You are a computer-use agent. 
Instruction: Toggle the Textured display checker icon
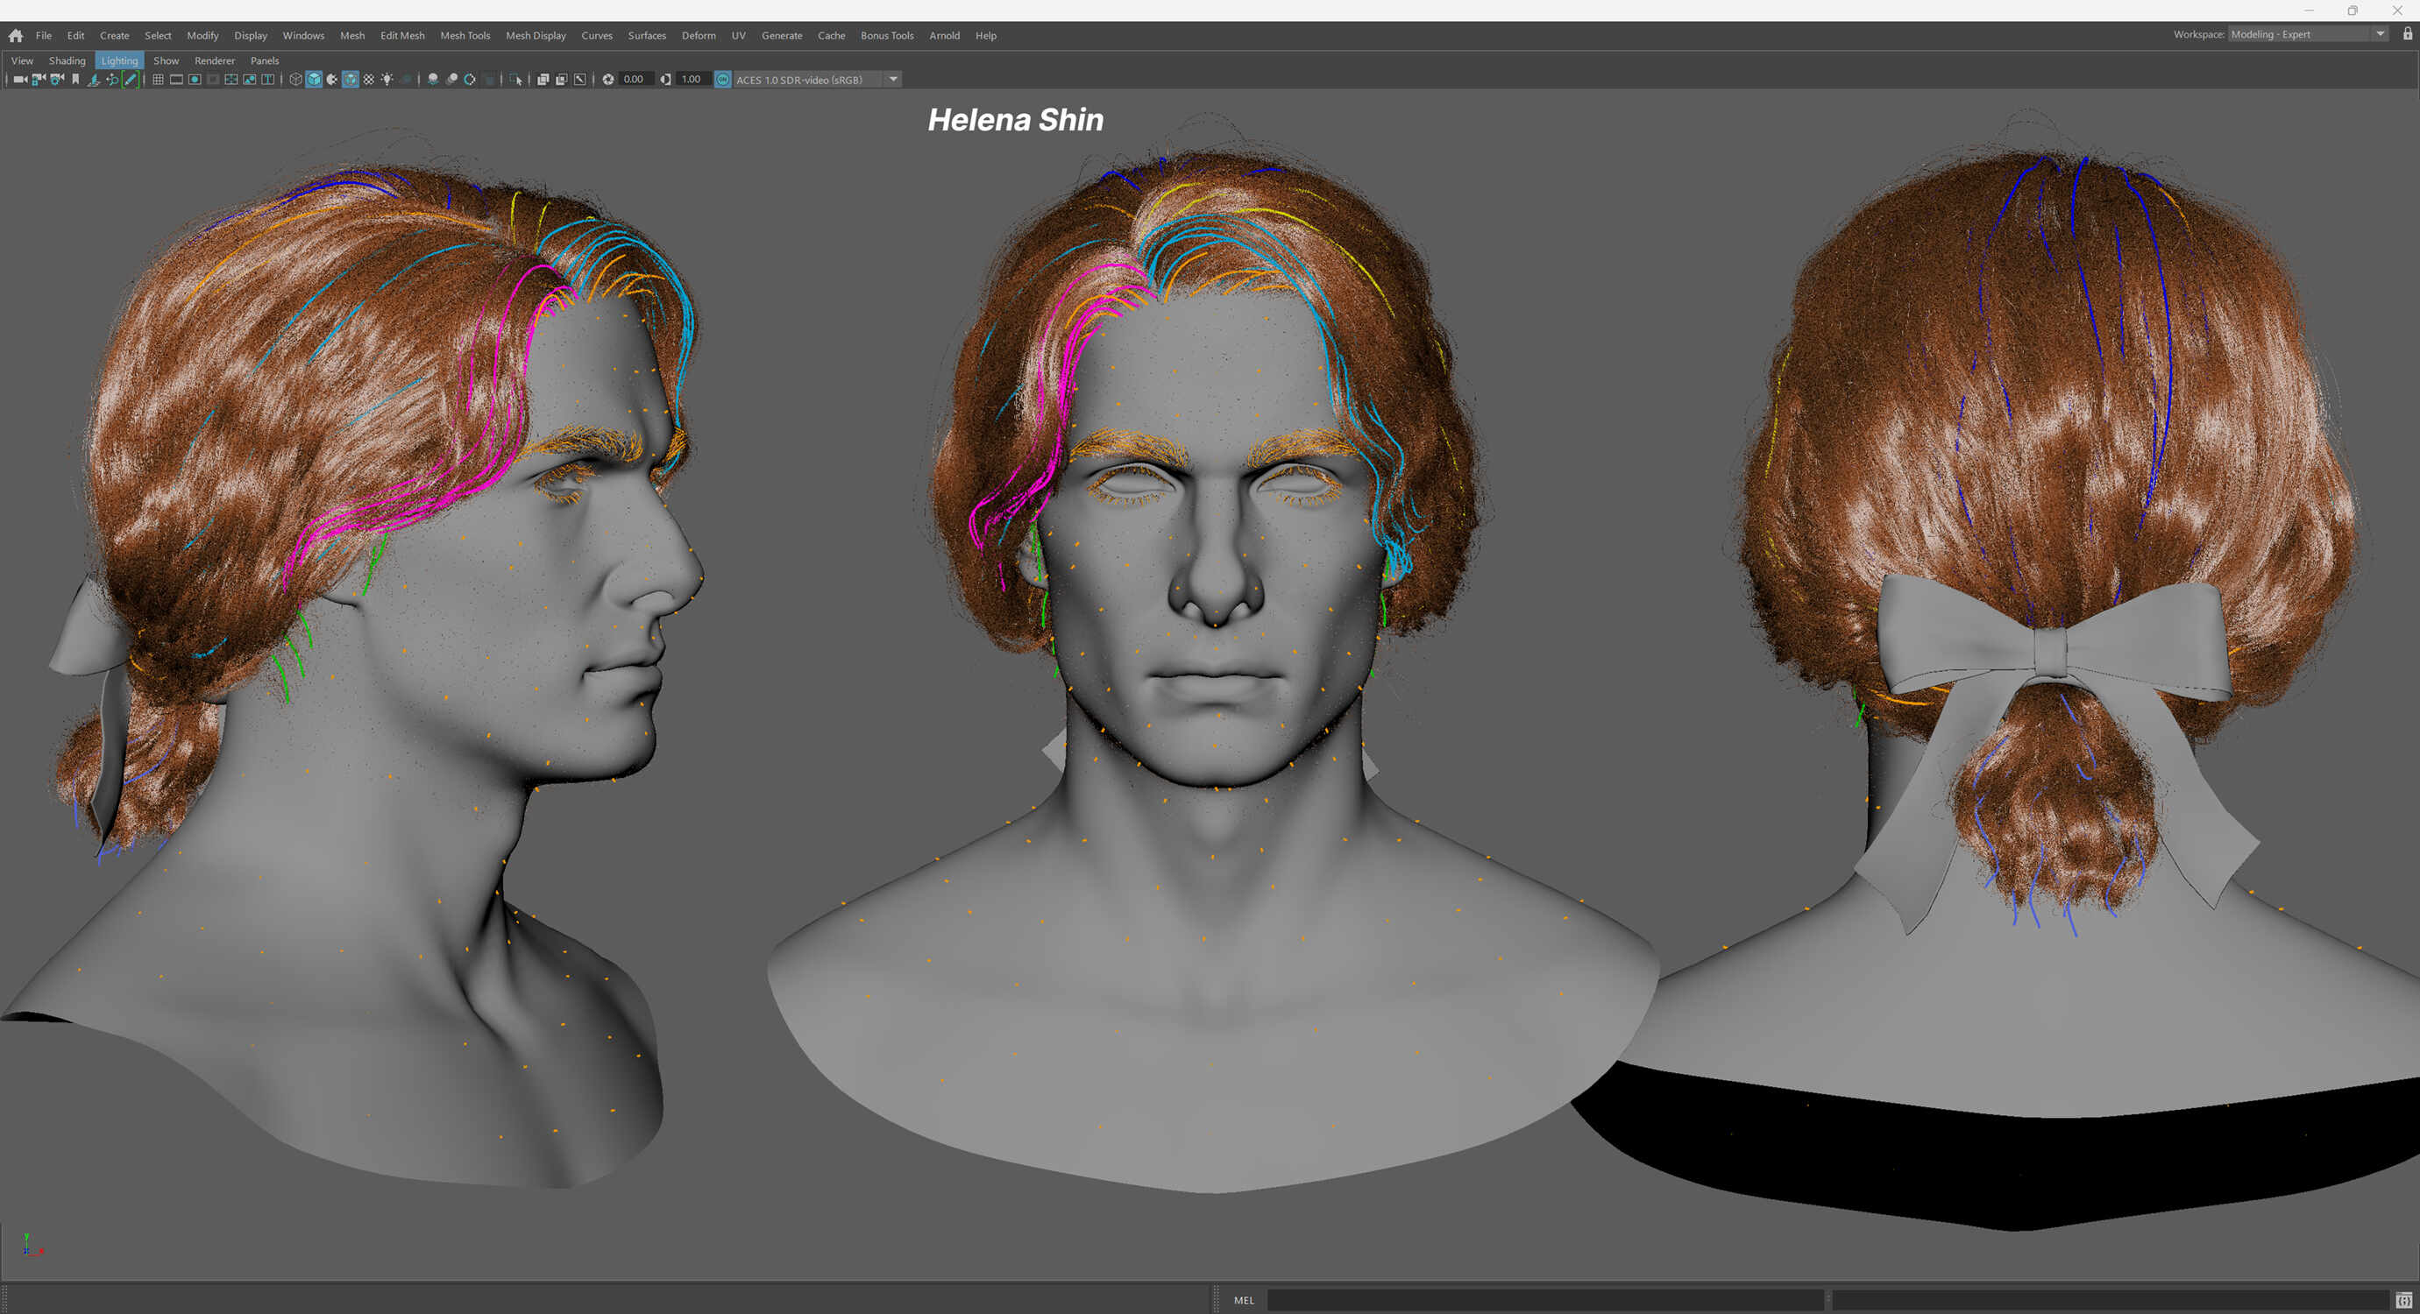(x=369, y=80)
